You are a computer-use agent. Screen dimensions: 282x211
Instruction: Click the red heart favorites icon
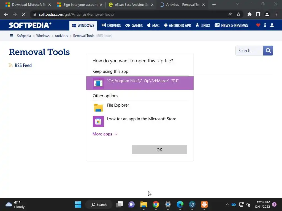click(x=258, y=25)
